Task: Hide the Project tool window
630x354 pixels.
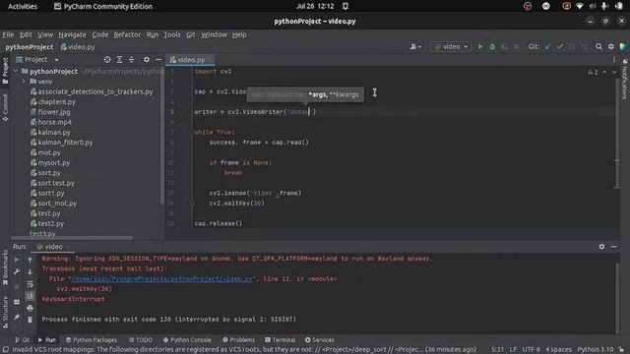Action: click(158, 59)
